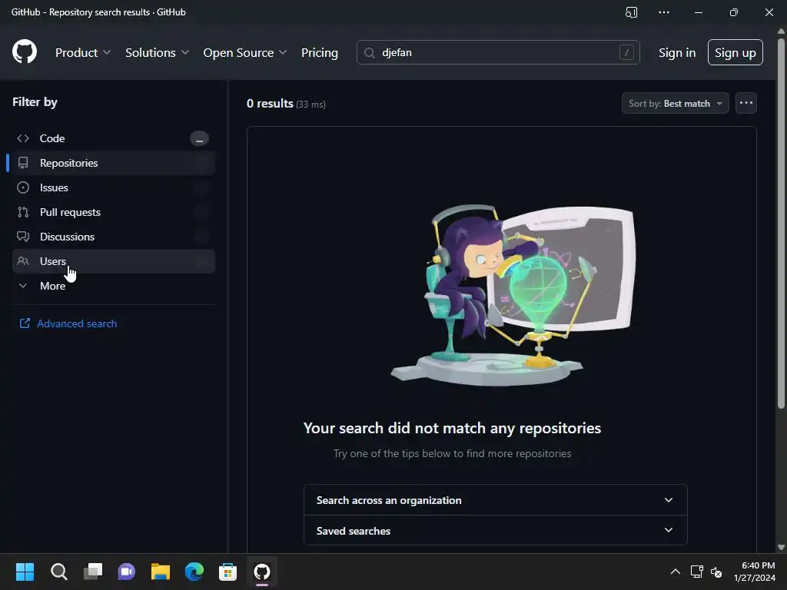Image resolution: width=787 pixels, height=590 pixels.
Task: Click the cast/open-in-app icon in title bar
Action: (632, 12)
